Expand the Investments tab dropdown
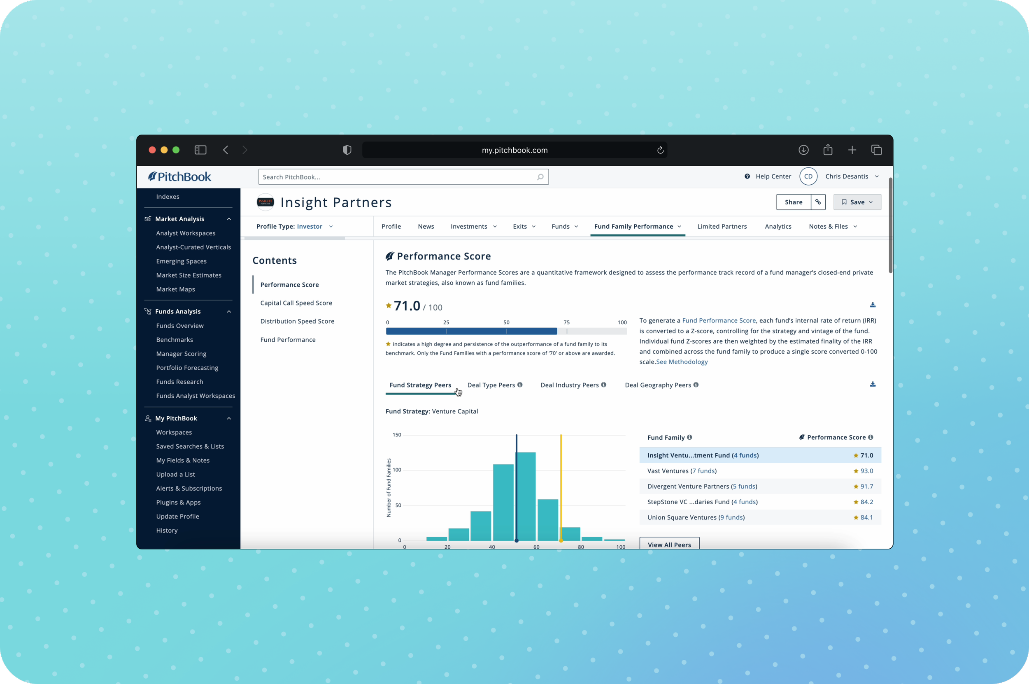Viewport: 1029px width, 684px height. [495, 226]
